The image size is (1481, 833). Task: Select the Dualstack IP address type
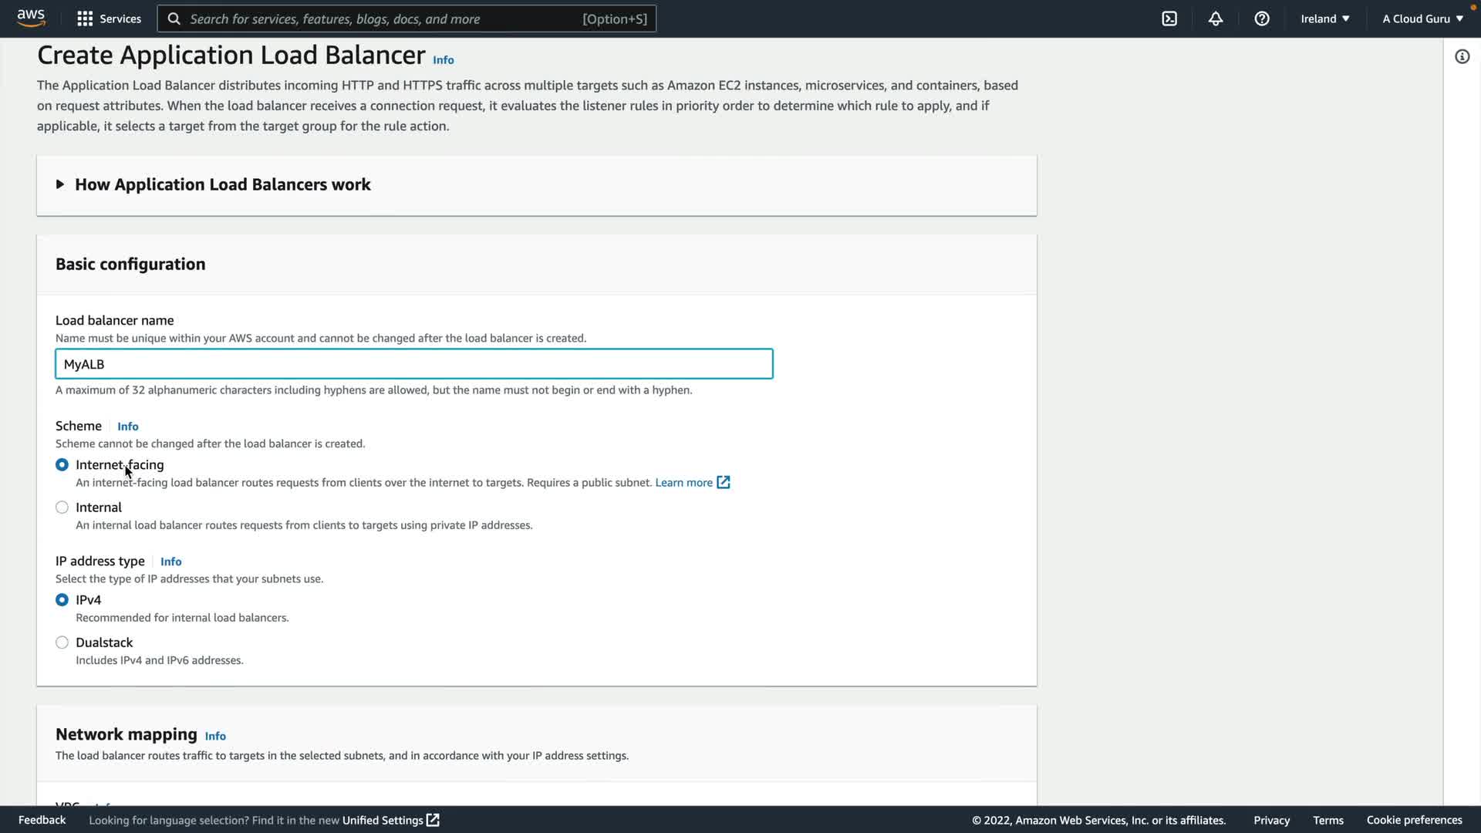pyautogui.click(x=62, y=642)
